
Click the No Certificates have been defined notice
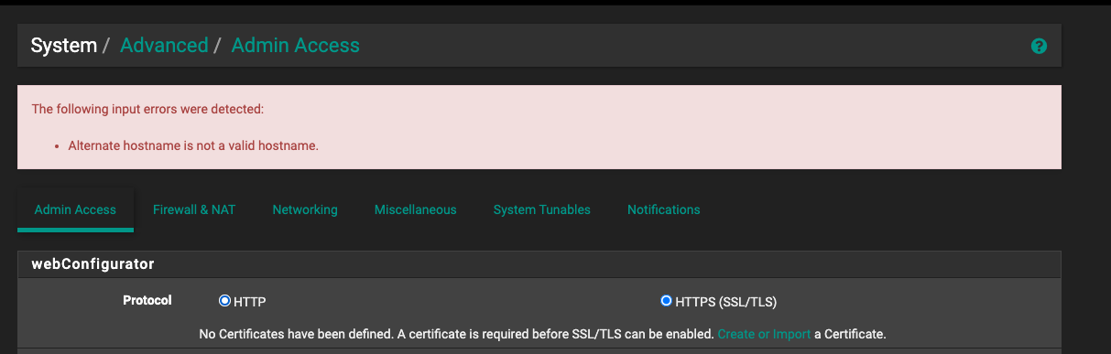point(542,334)
